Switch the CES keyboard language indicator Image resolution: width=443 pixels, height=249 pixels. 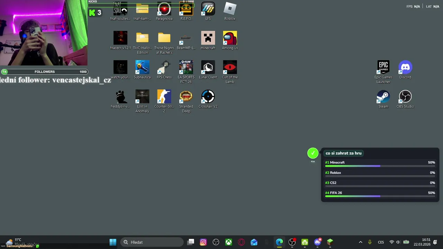(x=381, y=242)
